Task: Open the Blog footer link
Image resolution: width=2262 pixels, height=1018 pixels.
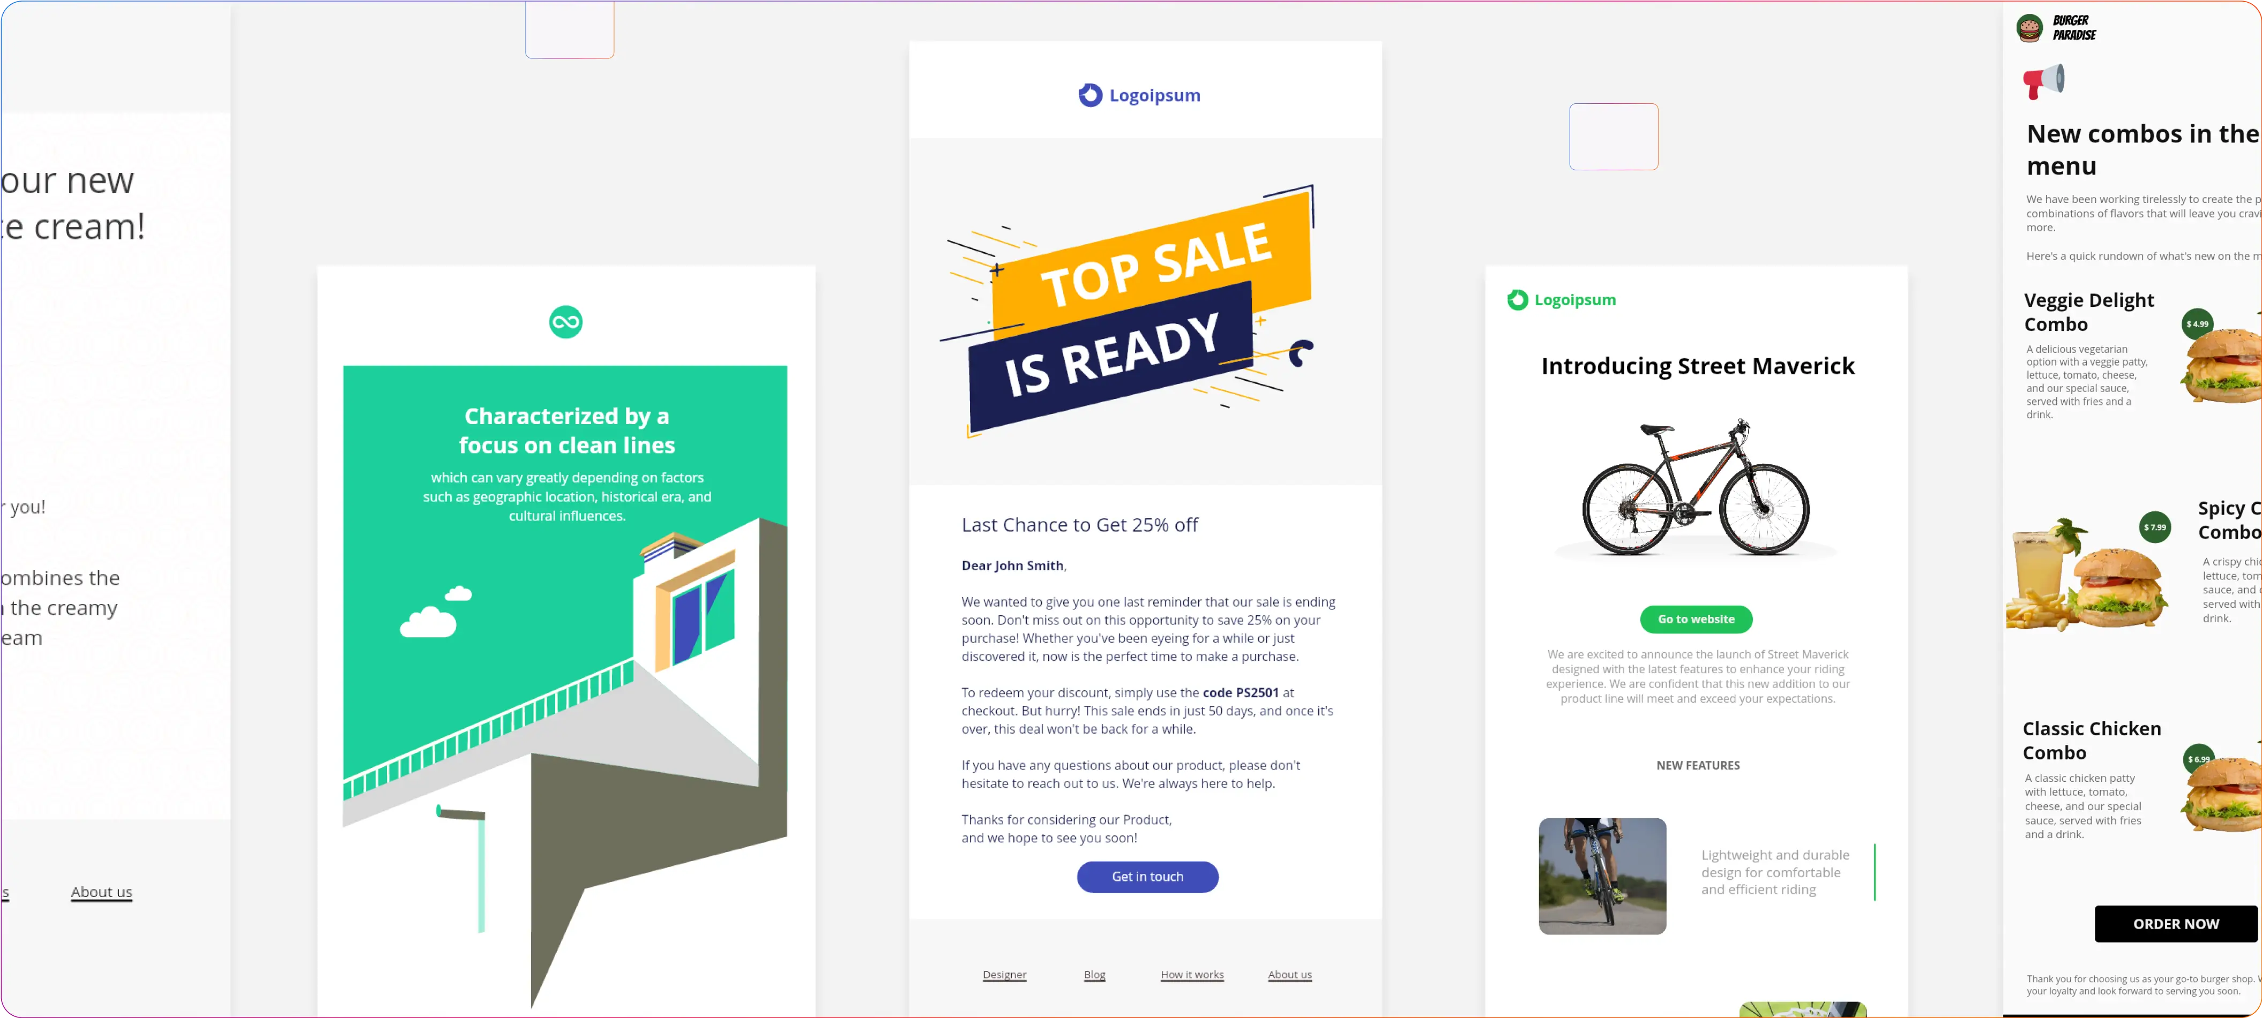Action: click(x=1094, y=974)
